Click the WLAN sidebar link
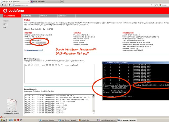 (x=5, y=24)
